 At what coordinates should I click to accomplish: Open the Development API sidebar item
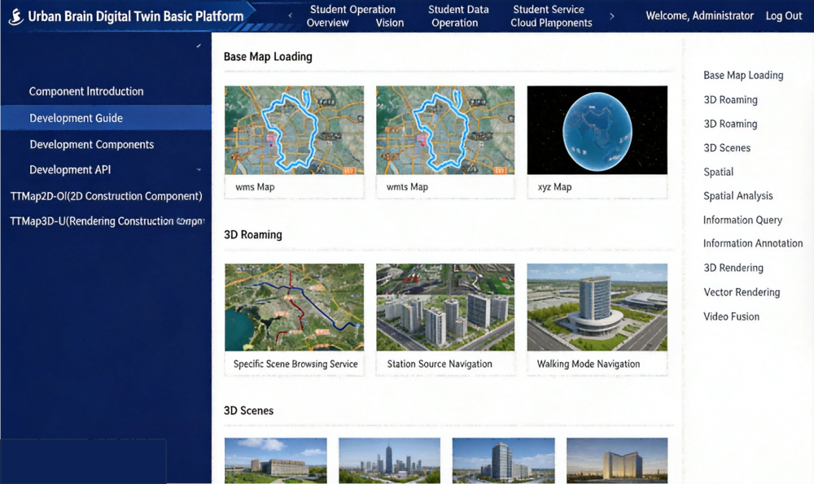(70, 170)
